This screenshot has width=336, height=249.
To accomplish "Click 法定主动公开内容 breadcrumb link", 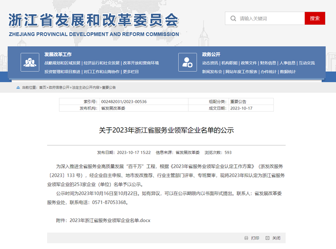I will click(86, 88).
